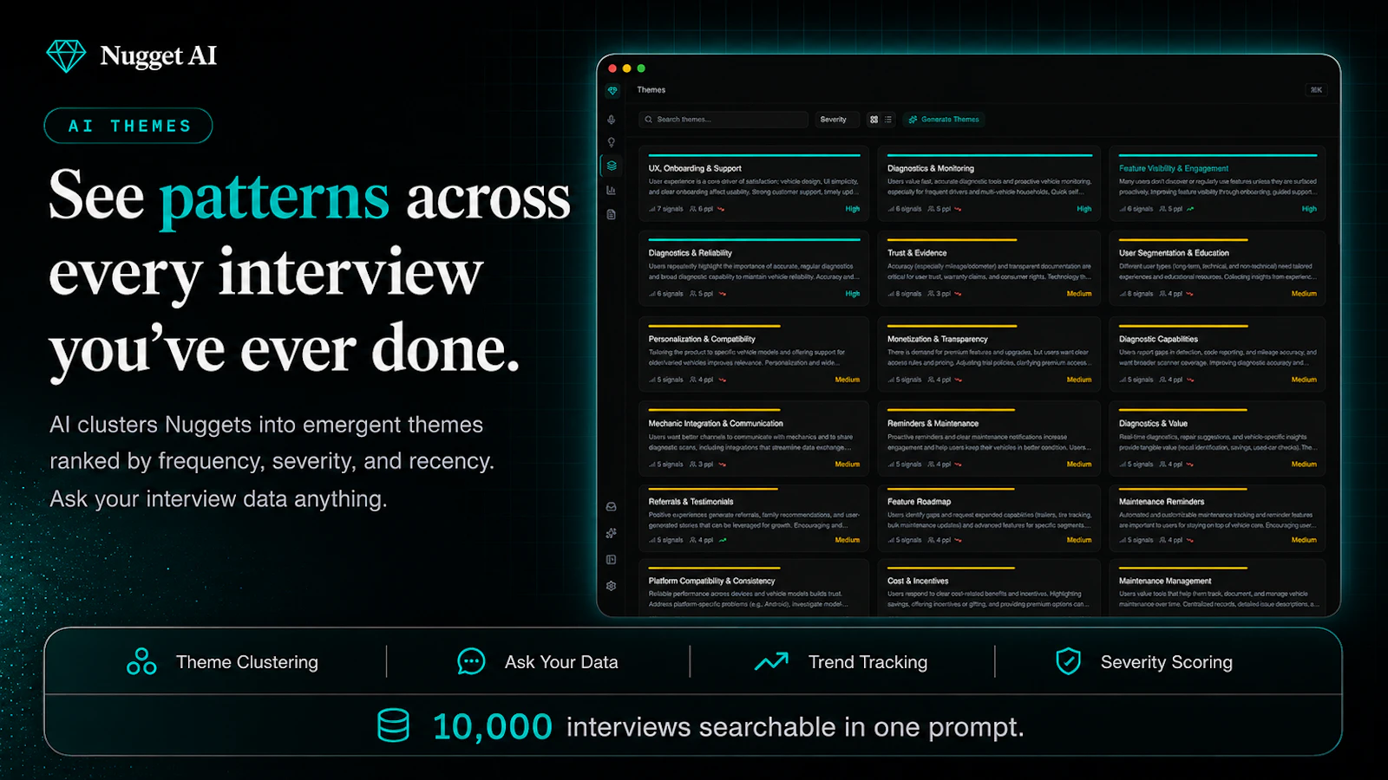The height and width of the screenshot is (780, 1388).
Task: Click the magnifier icon in Search themes
Action: [649, 120]
